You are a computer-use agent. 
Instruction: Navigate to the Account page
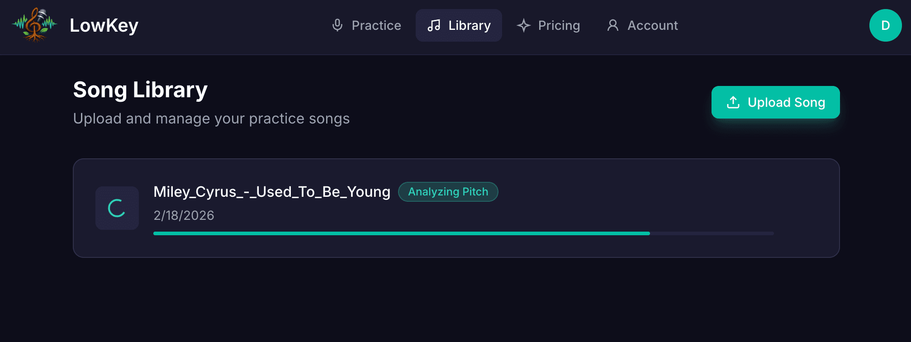click(652, 25)
